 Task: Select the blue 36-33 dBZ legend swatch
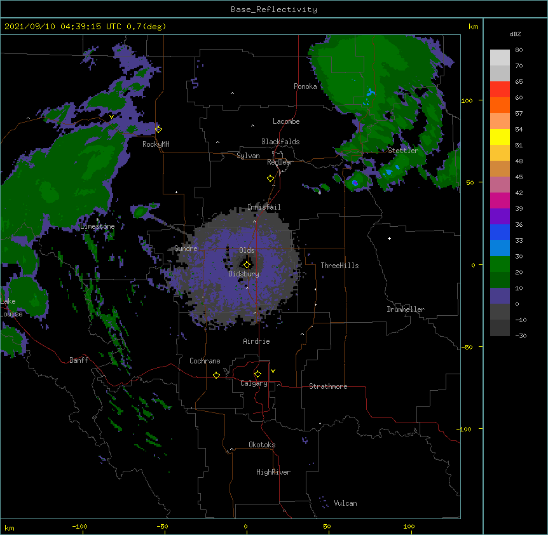500,232
